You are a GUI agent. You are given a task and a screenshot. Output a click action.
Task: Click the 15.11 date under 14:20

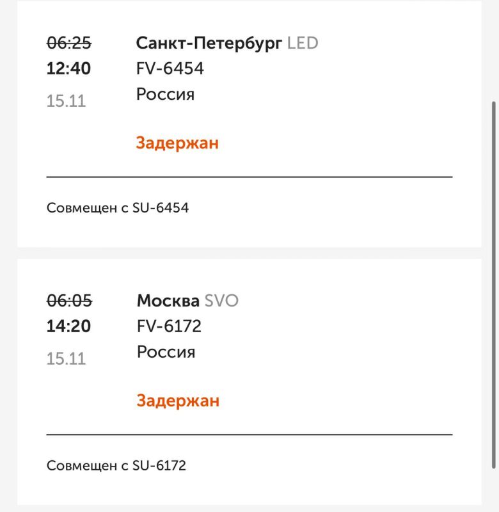pyautogui.click(x=66, y=358)
